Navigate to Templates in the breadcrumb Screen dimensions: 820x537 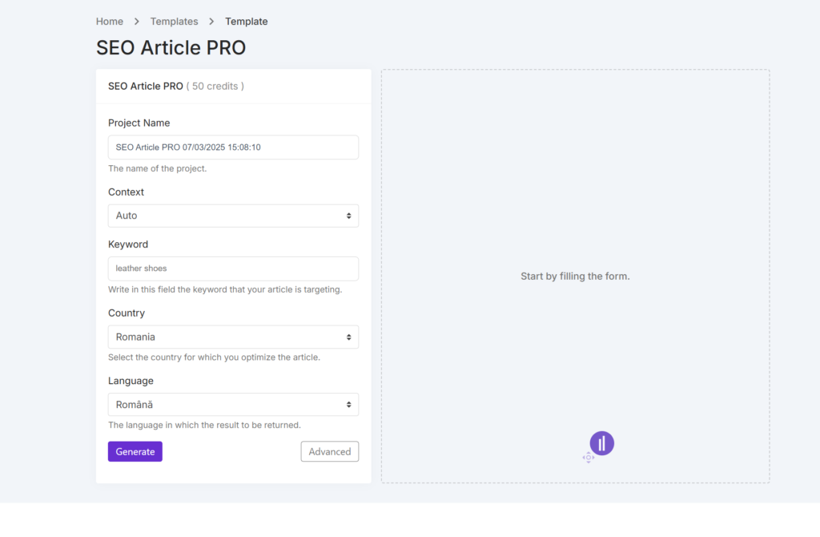click(x=174, y=22)
